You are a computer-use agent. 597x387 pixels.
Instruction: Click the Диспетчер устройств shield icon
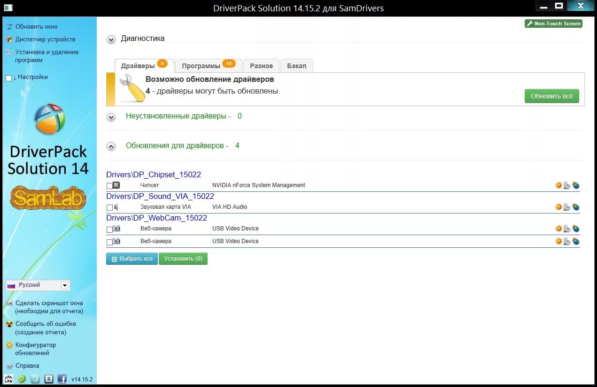point(9,39)
